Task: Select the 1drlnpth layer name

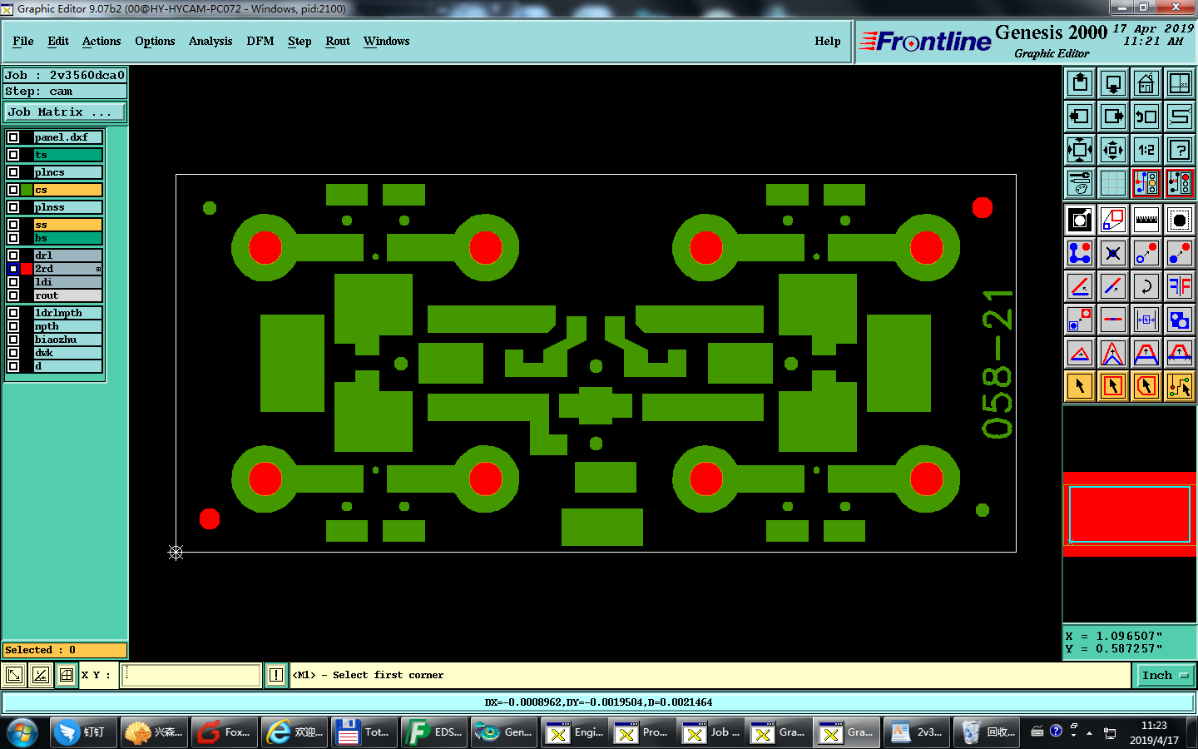Action: pyautogui.click(x=67, y=313)
